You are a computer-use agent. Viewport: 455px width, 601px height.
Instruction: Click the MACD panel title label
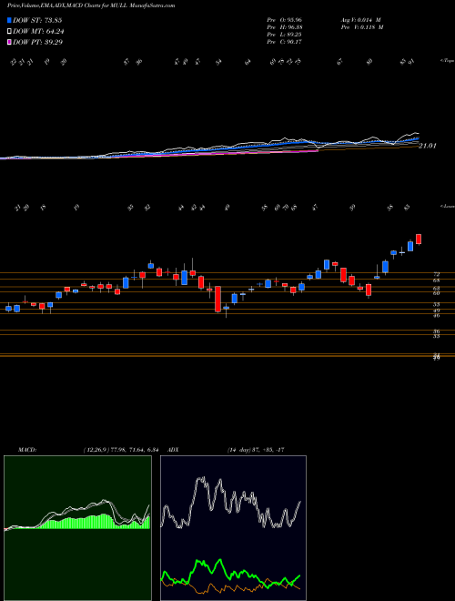click(x=26, y=450)
